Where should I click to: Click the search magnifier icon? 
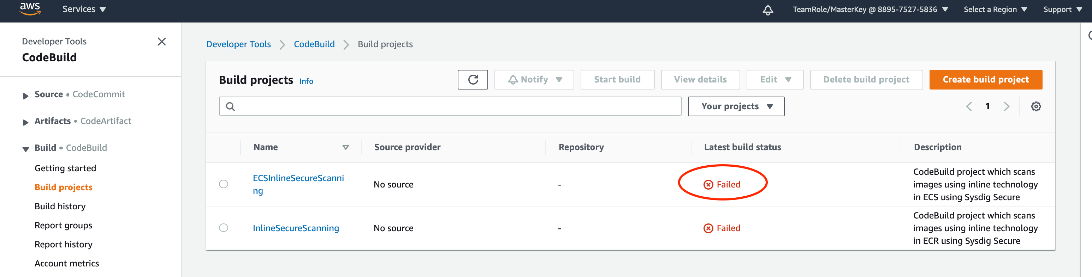(x=230, y=106)
